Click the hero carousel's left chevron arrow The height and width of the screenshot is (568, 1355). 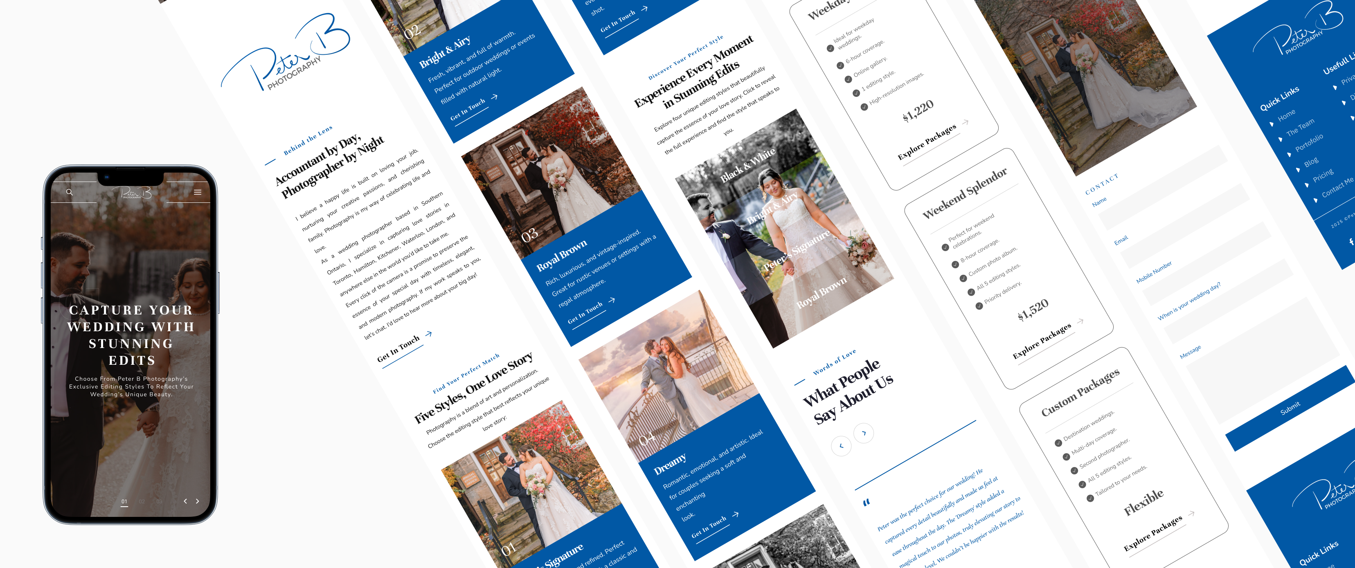186,501
